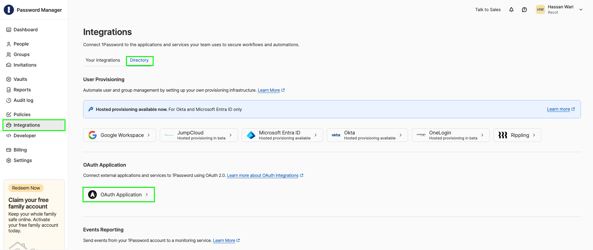
Task: Click the Okta logo
Action: pyautogui.click(x=336, y=135)
